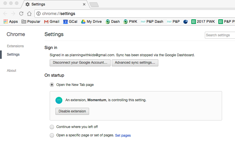Image resolution: width=235 pixels, height=145 pixels.
Task: Open the Apps grid bookmark
Action: [x=11, y=22]
